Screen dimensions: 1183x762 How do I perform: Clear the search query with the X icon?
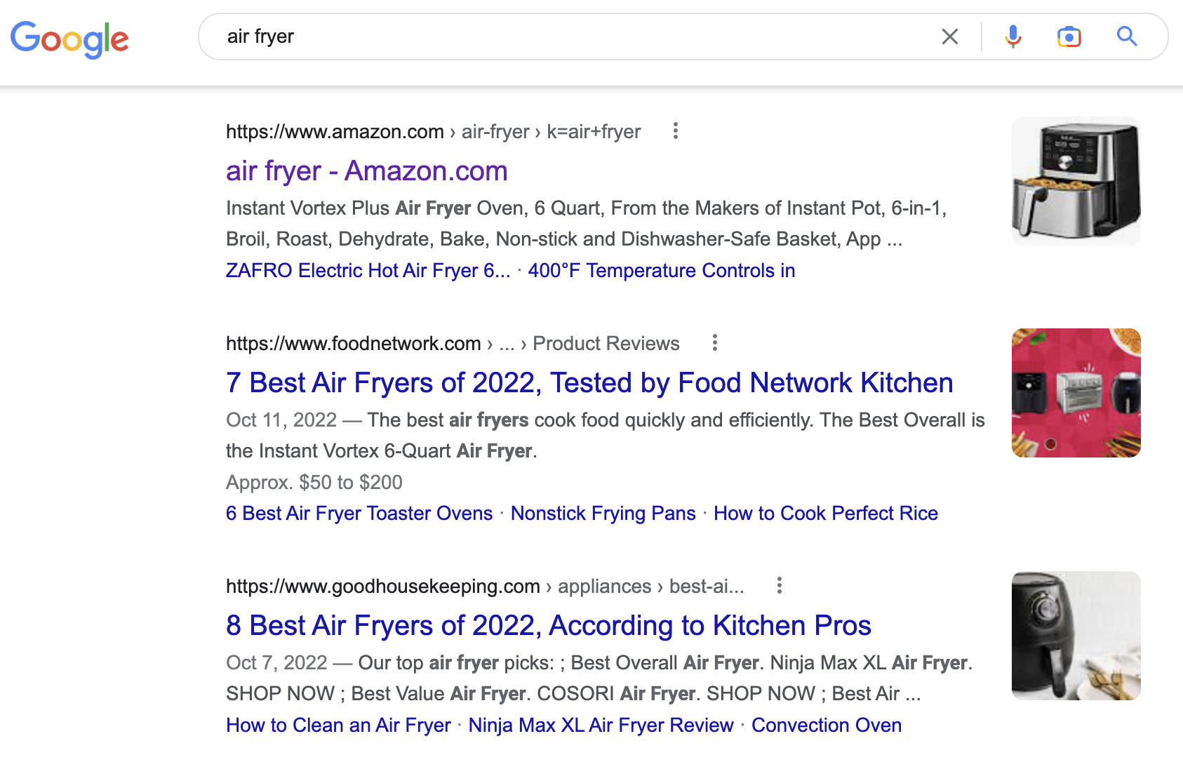tap(949, 36)
